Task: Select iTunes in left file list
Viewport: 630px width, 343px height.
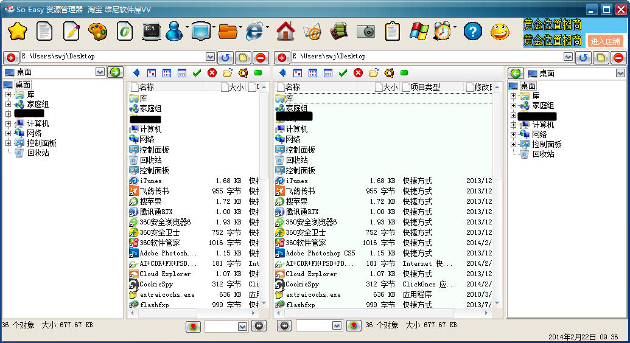Action: (x=151, y=181)
